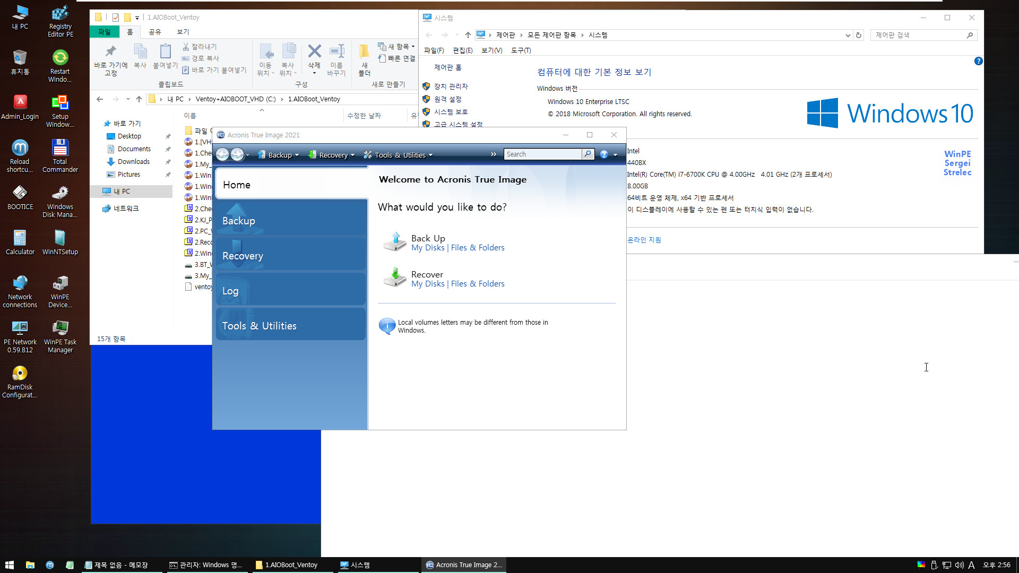Click Recover My Disks link
This screenshot has width=1019, height=573.
pyautogui.click(x=428, y=284)
